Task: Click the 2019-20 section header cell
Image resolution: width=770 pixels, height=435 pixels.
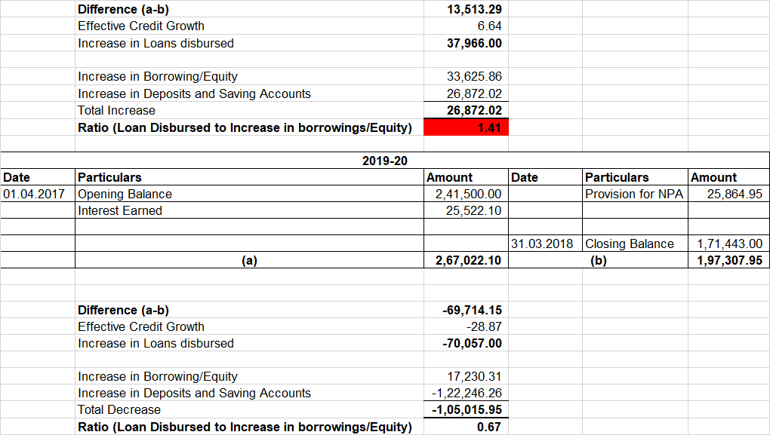Action: point(385,160)
